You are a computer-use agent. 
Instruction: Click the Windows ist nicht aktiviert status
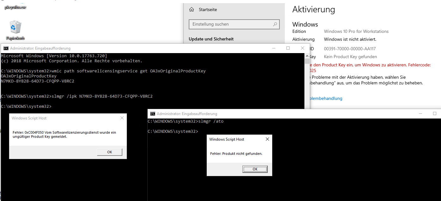[x=350, y=39]
